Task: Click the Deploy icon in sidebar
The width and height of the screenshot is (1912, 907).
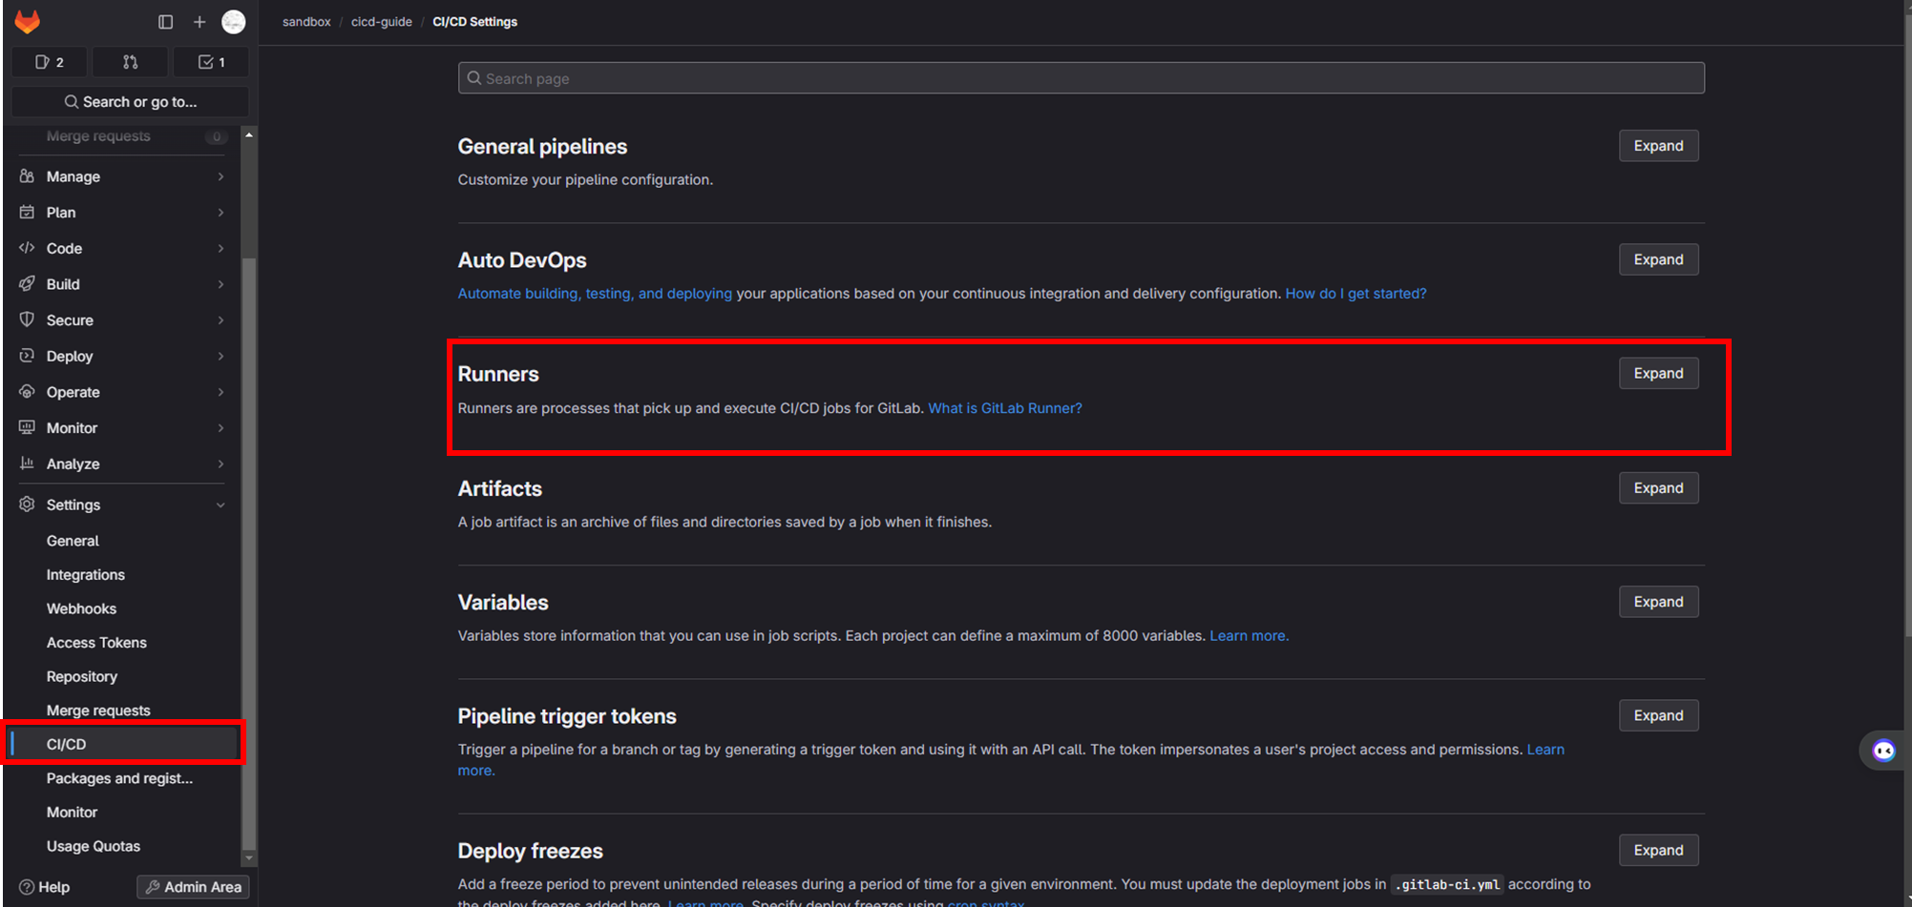Action: tap(27, 356)
